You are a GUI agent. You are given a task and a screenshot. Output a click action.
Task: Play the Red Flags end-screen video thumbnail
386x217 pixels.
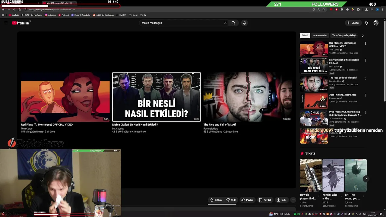point(65,97)
